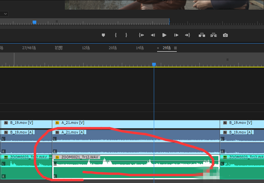Select the left ZOOM0023 WAV audio clip
Viewport: 264px width, 183px height.
pos(26,167)
